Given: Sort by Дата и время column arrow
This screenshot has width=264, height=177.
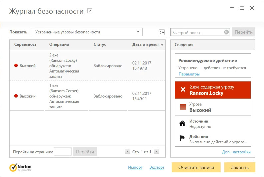Looking at the screenshot, I should tap(162, 45).
